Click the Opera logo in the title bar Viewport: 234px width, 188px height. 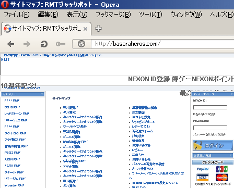tap(5, 4)
